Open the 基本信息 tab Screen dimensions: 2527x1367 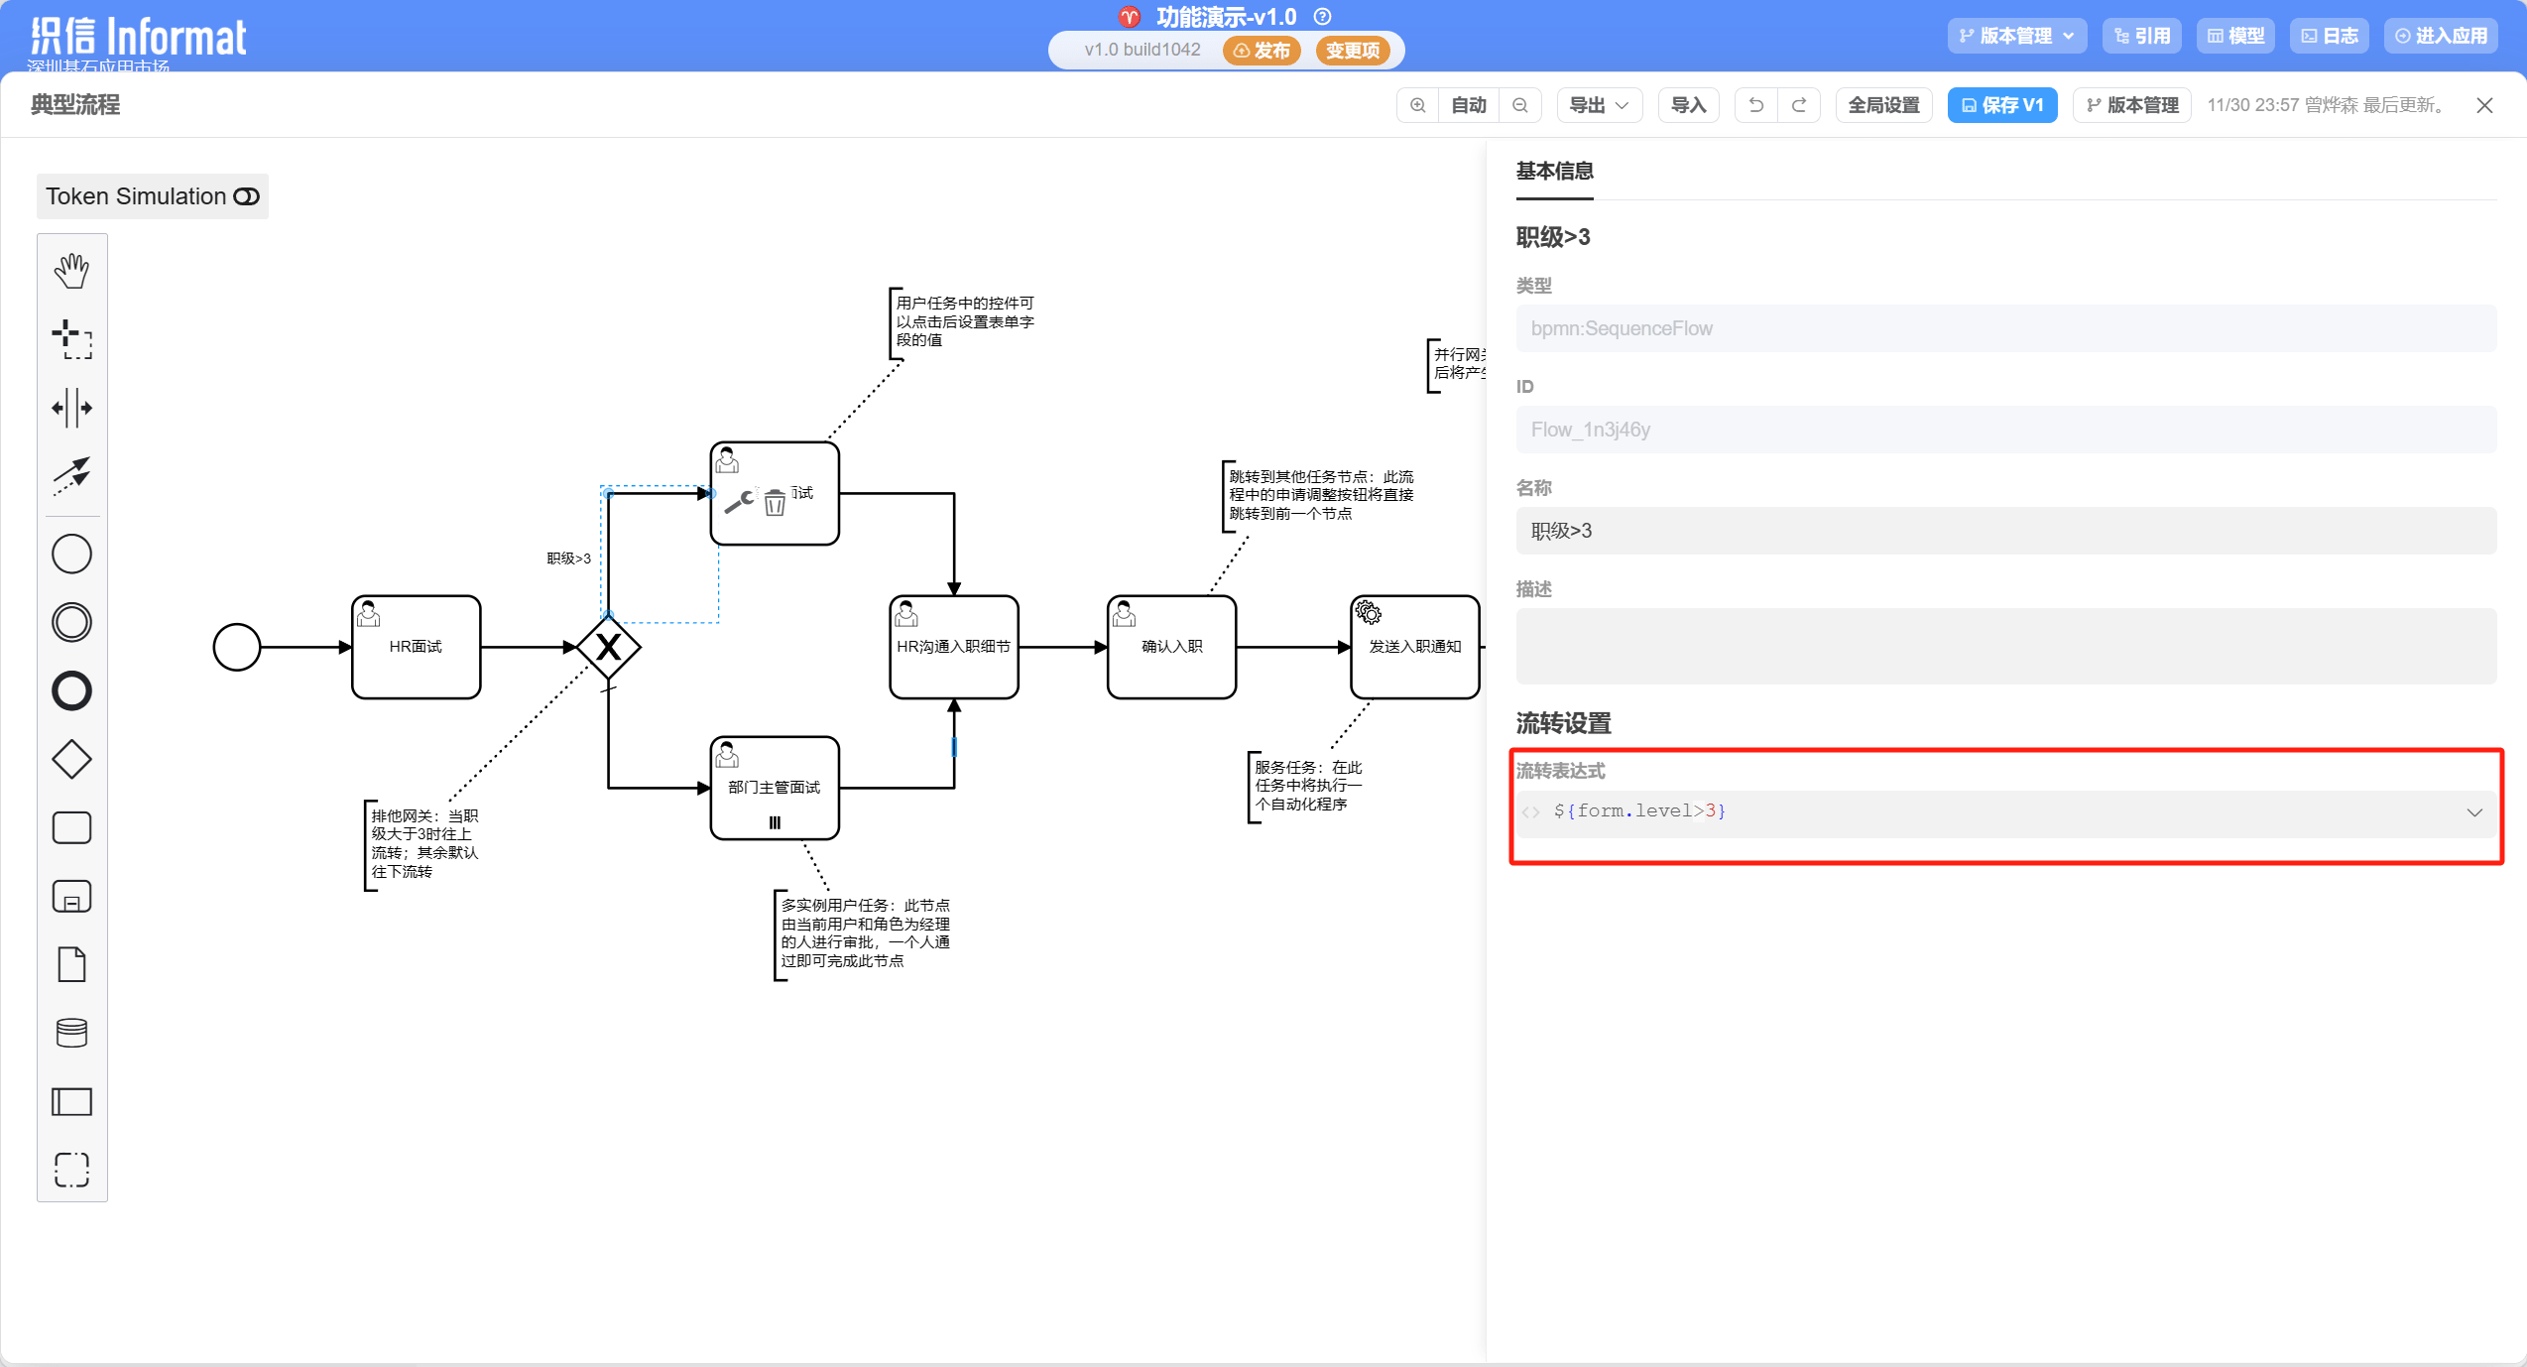pos(1554,172)
